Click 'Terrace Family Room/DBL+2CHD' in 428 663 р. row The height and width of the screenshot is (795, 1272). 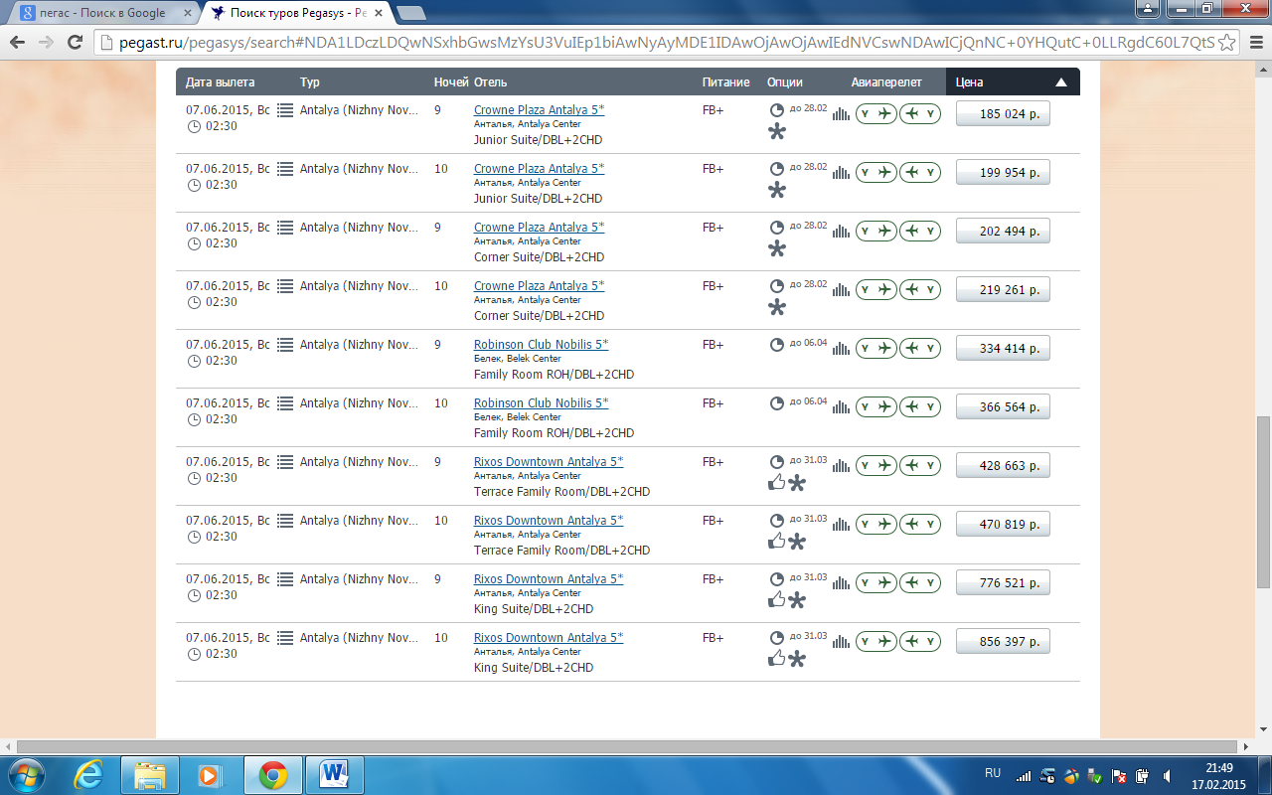pyautogui.click(x=561, y=492)
